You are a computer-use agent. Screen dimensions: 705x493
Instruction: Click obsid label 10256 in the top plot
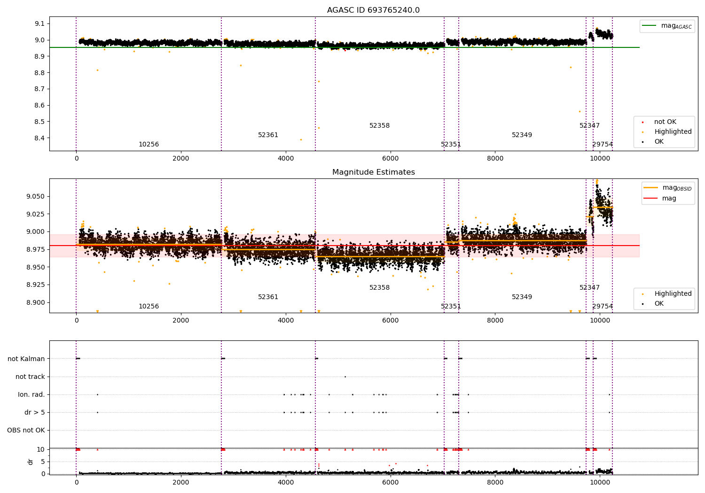click(149, 145)
